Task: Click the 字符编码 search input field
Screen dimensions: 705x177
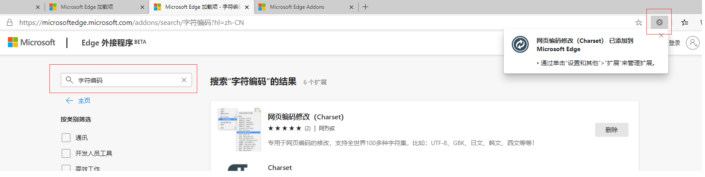Action: (126, 80)
